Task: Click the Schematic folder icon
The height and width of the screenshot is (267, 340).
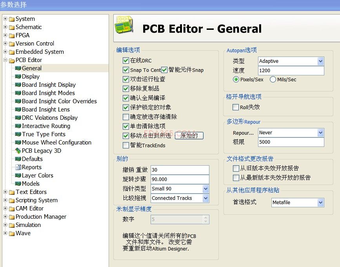Action: click(x=12, y=27)
